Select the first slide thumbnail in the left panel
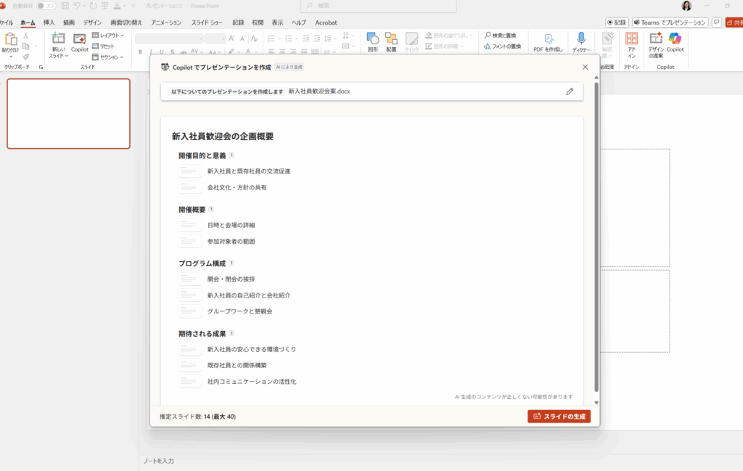 (68, 114)
